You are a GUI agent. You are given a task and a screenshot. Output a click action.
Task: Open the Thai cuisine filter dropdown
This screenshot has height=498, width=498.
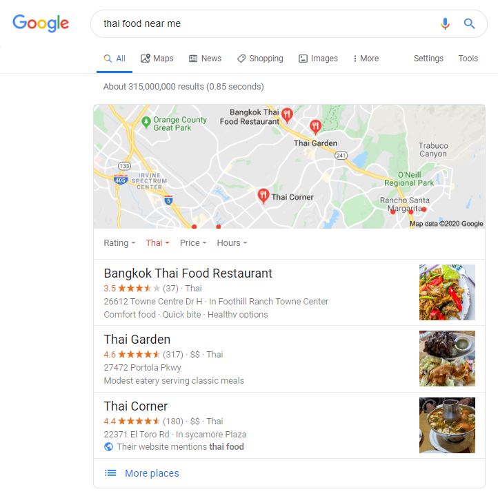(157, 243)
